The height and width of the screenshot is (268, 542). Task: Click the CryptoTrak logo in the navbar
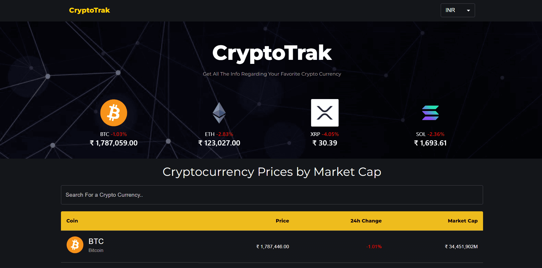[x=89, y=10]
